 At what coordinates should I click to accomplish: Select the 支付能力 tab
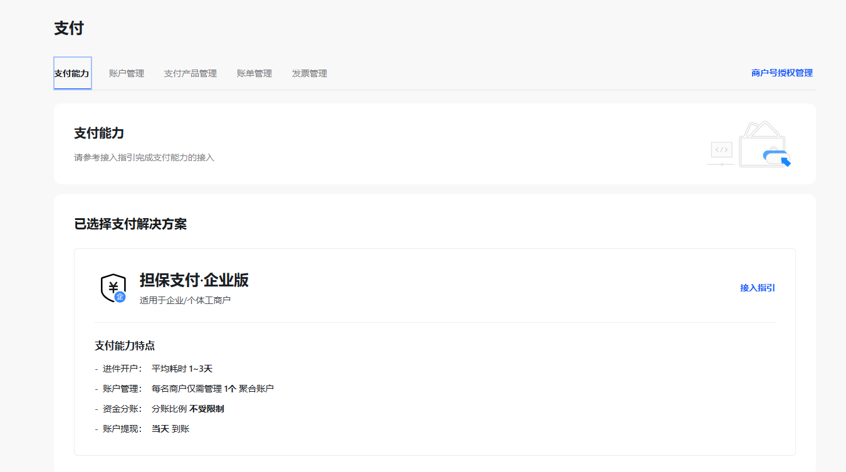tap(72, 73)
